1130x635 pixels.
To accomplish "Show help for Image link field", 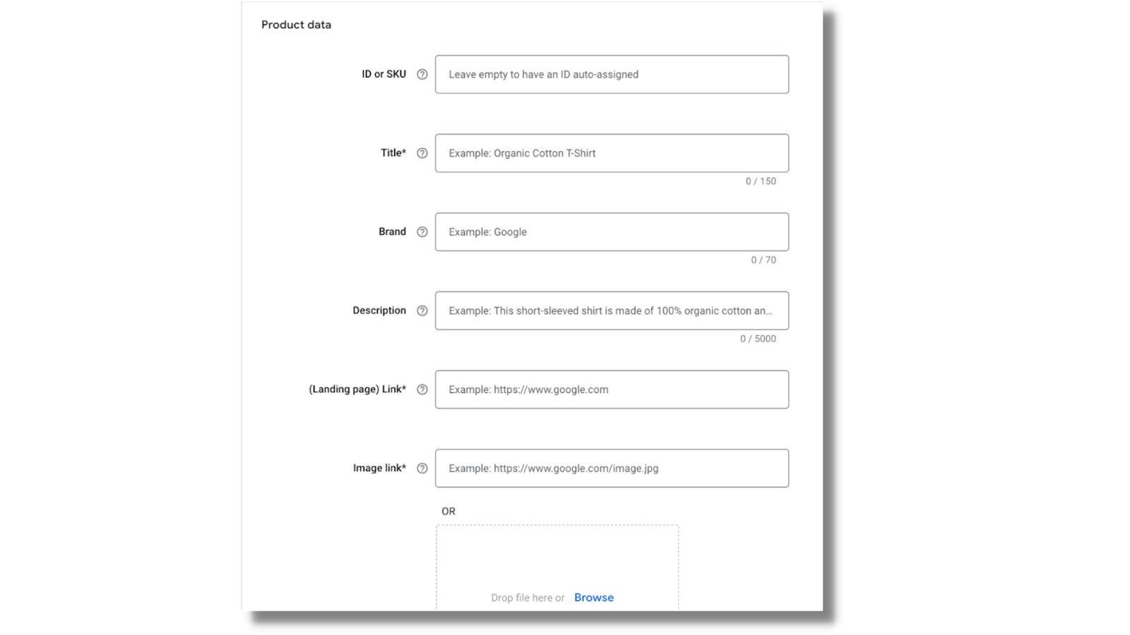I will pos(422,468).
